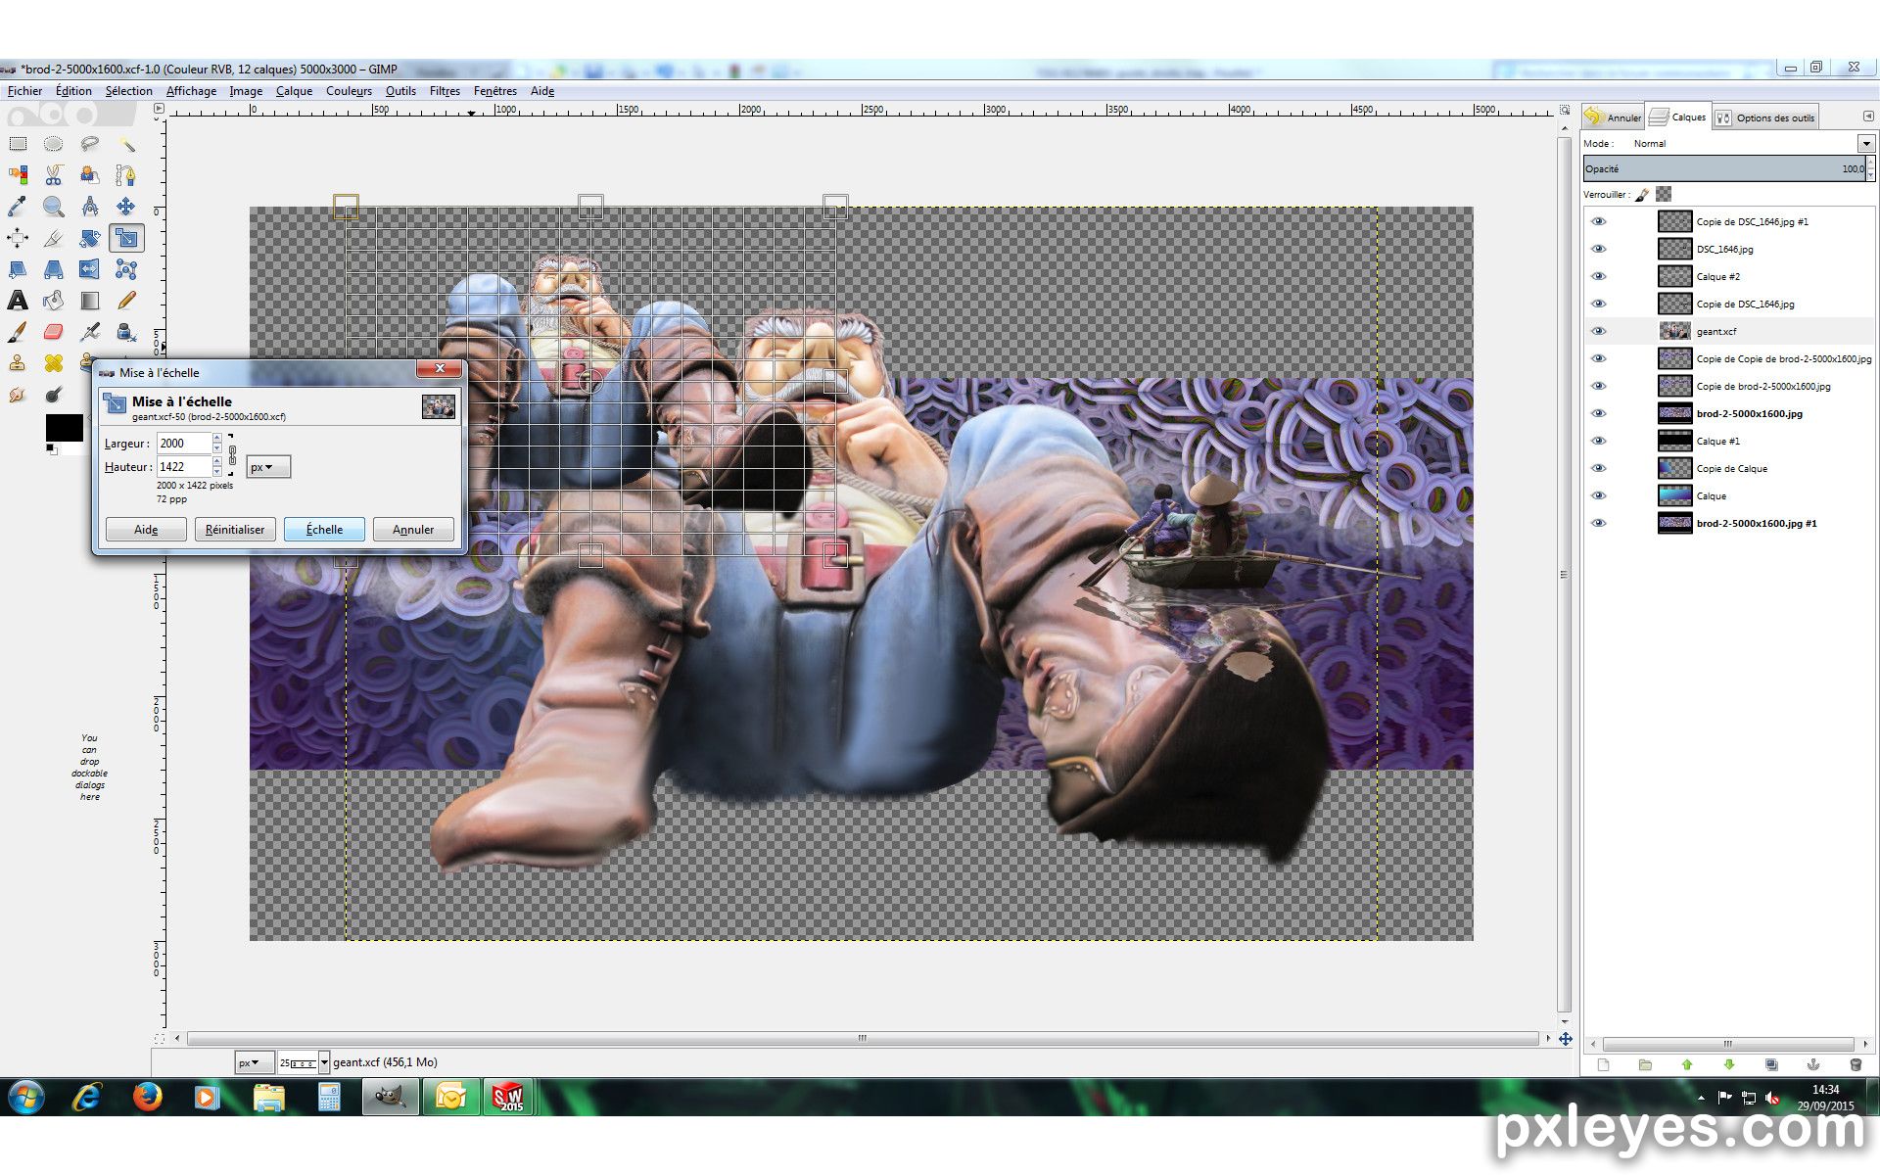Select the Smudge finger tool
Viewport: 1880px width, 1175px height.
(x=18, y=395)
